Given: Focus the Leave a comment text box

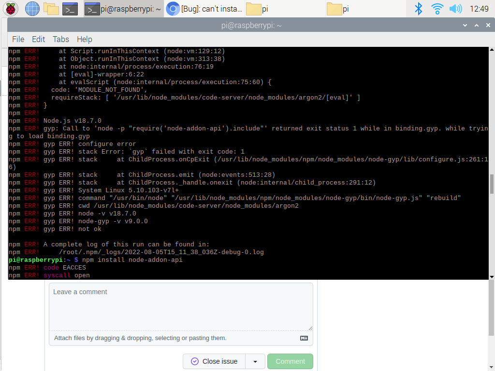Looking at the screenshot, I should [181, 307].
